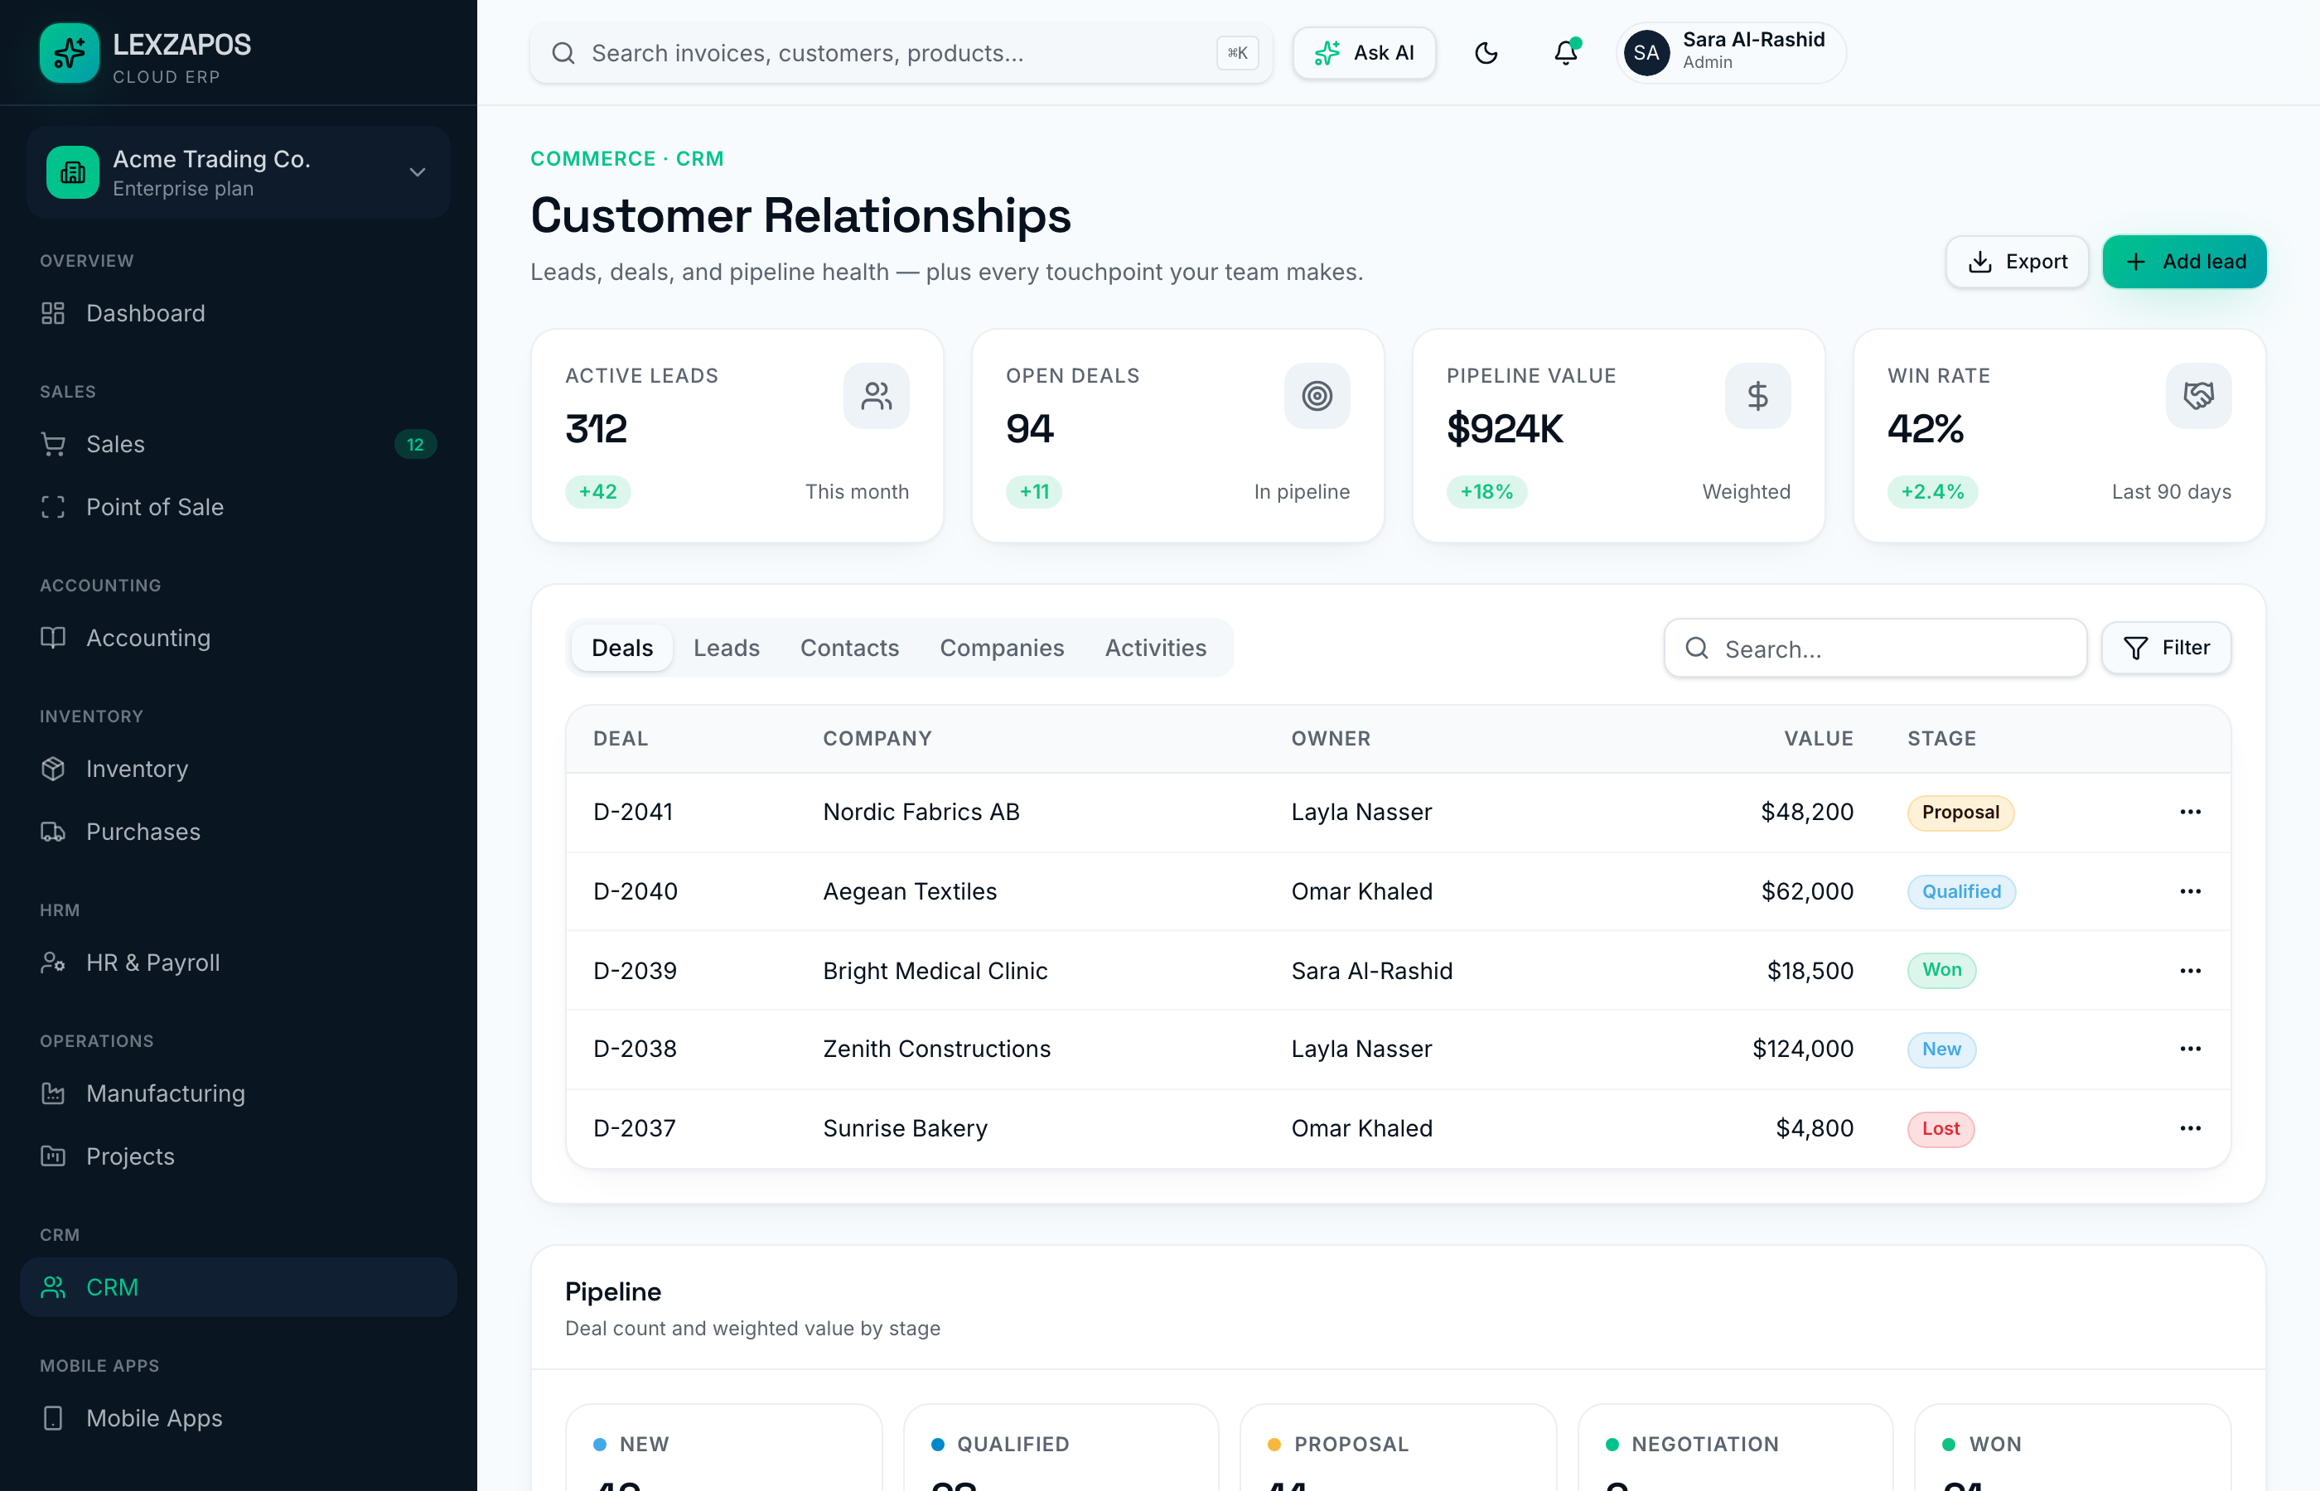
Task: Click the Lexzapos logo icon
Action: 69,53
